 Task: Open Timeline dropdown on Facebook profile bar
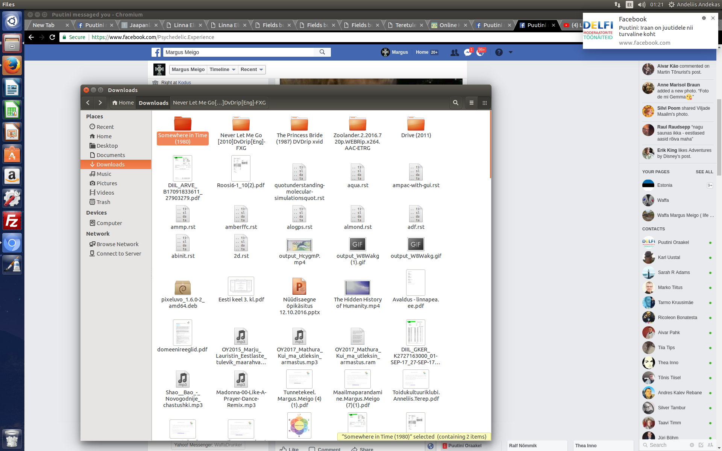(x=222, y=70)
